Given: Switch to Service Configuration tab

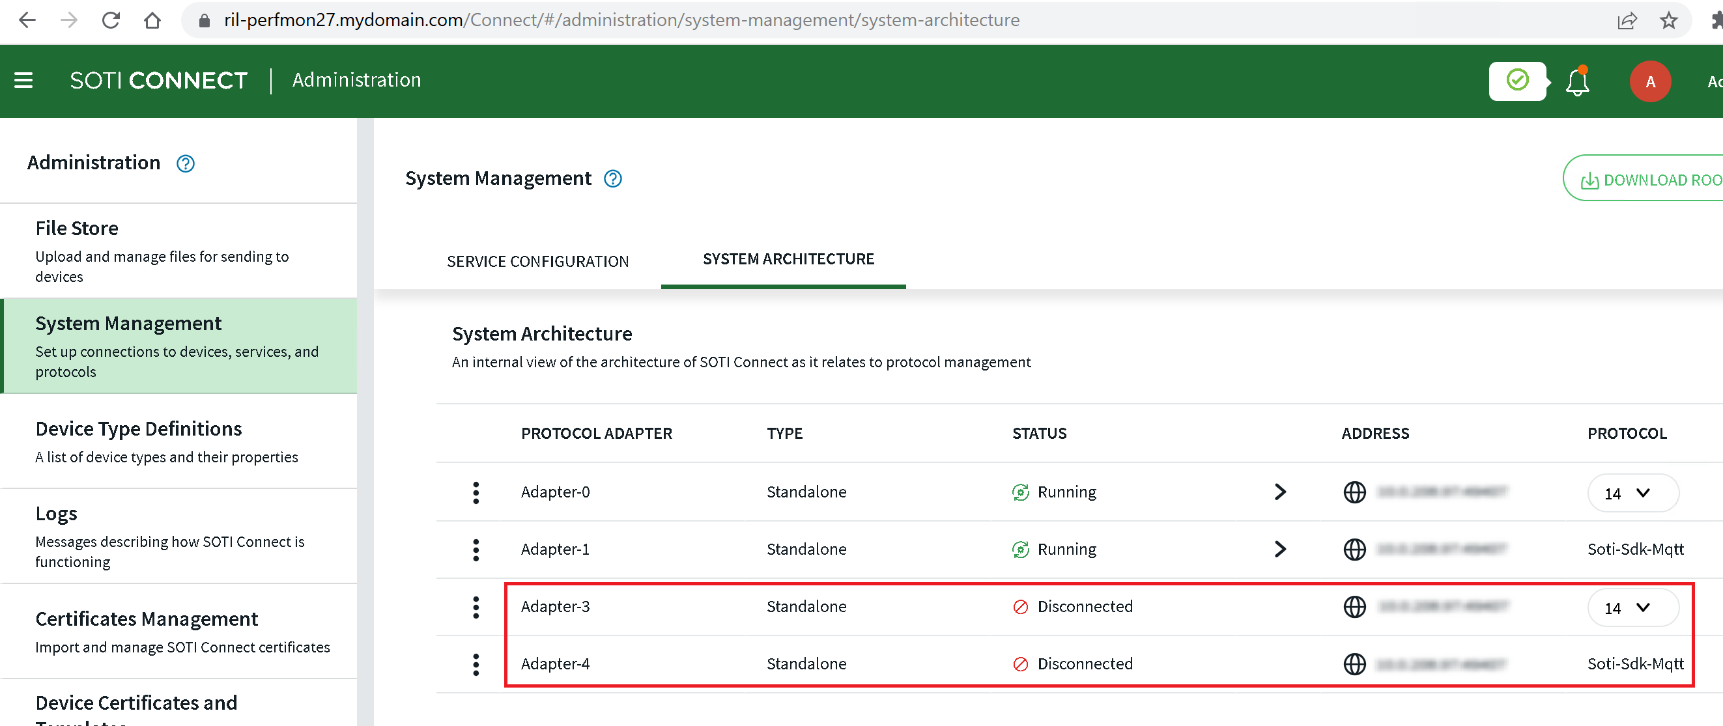Looking at the screenshot, I should pyautogui.click(x=538, y=261).
